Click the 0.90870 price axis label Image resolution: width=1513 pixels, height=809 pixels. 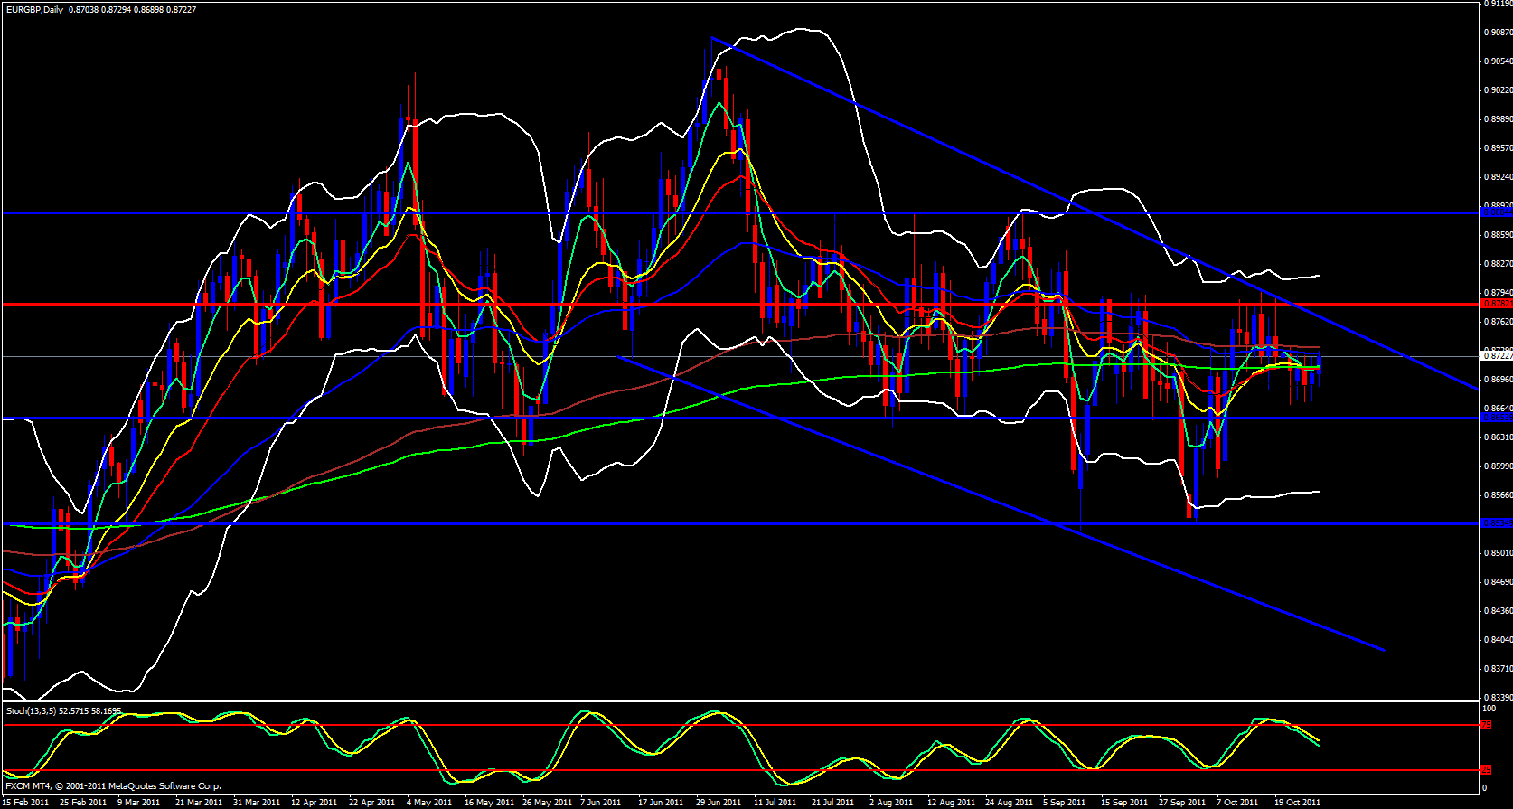coord(1498,33)
